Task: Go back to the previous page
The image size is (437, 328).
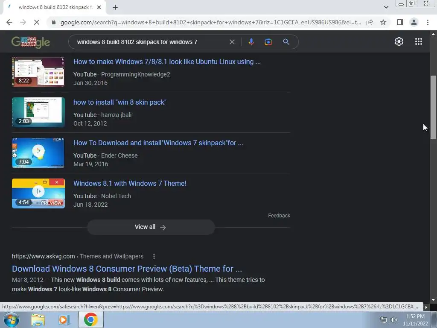Action: tap(9, 22)
